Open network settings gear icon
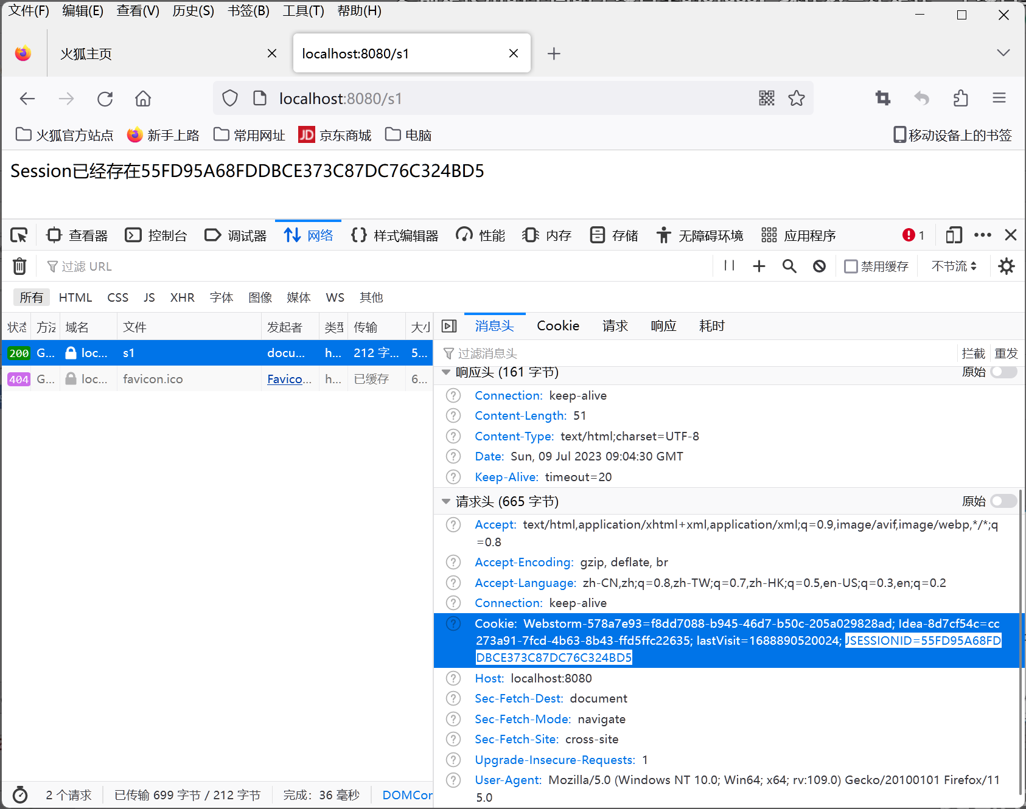This screenshot has height=809, width=1026. tap(1007, 266)
